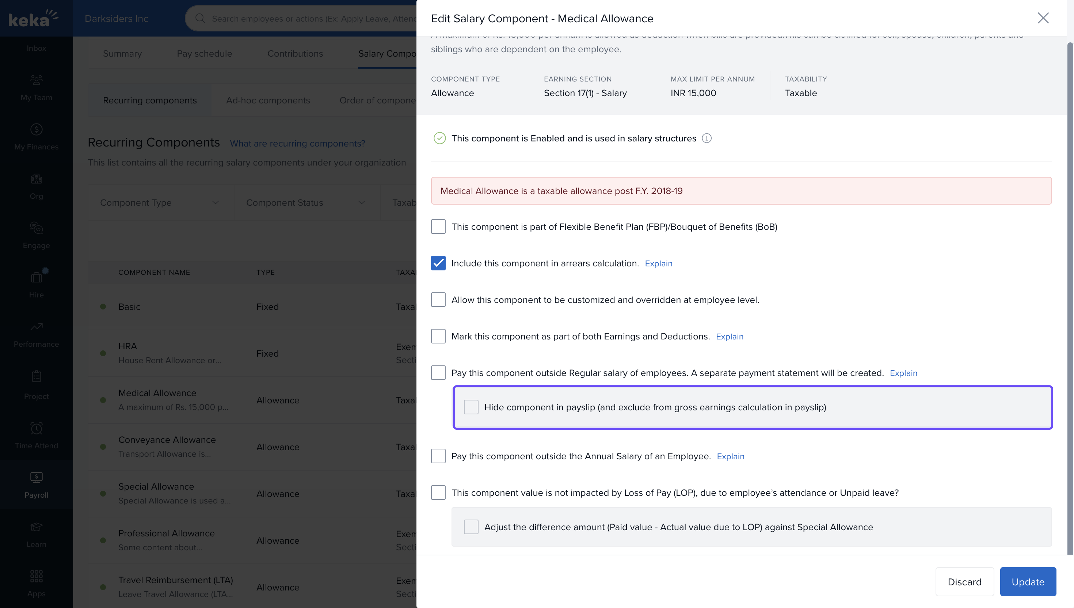Viewport: 1074px width, 608px height.
Task: Switch to the Pay schedule tab
Action: click(204, 53)
